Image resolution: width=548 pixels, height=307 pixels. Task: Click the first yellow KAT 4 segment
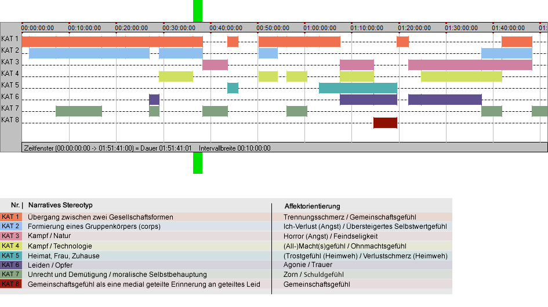(176, 76)
